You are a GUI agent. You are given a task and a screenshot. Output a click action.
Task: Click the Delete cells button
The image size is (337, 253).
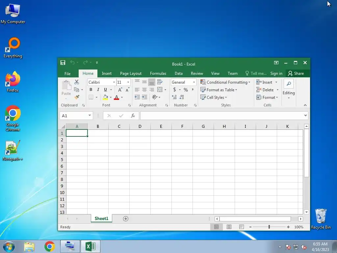(265, 90)
